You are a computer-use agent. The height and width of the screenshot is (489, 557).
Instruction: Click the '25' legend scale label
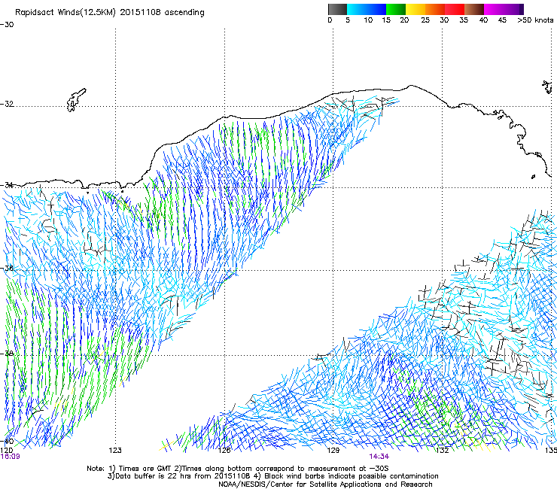click(425, 20)
